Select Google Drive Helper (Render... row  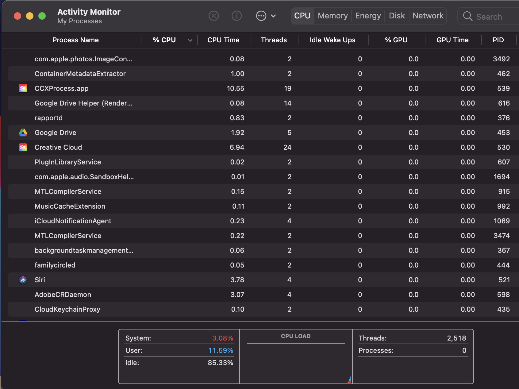[263, 103]
